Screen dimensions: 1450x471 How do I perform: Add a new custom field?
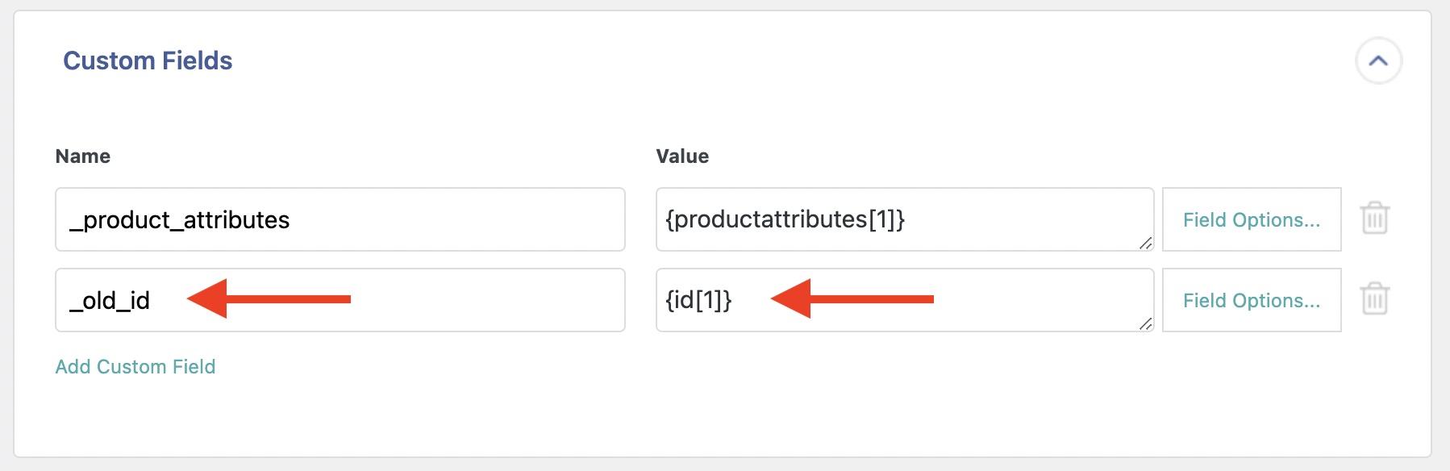[135, 367]
